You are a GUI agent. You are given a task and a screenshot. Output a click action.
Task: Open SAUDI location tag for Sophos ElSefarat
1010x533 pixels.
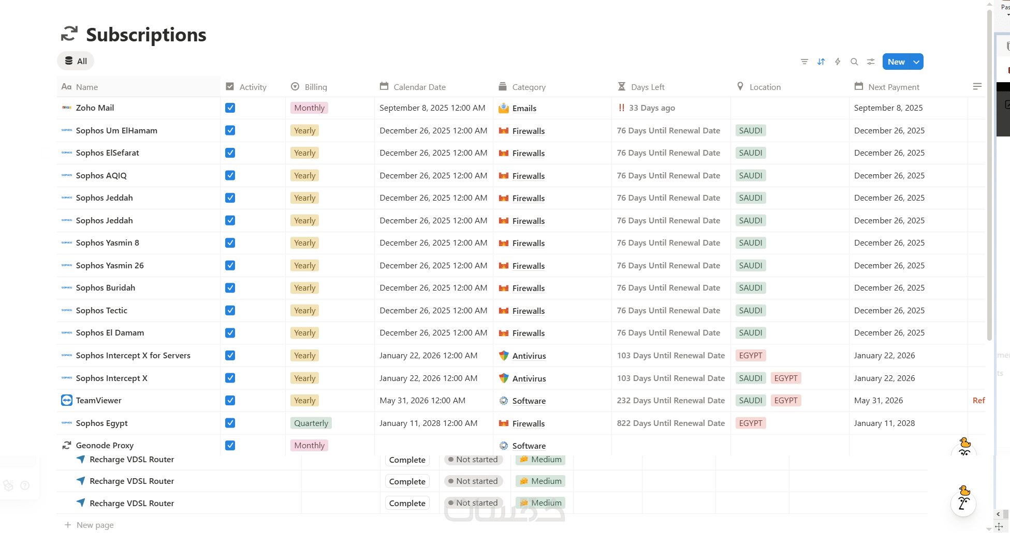[751, 153]
